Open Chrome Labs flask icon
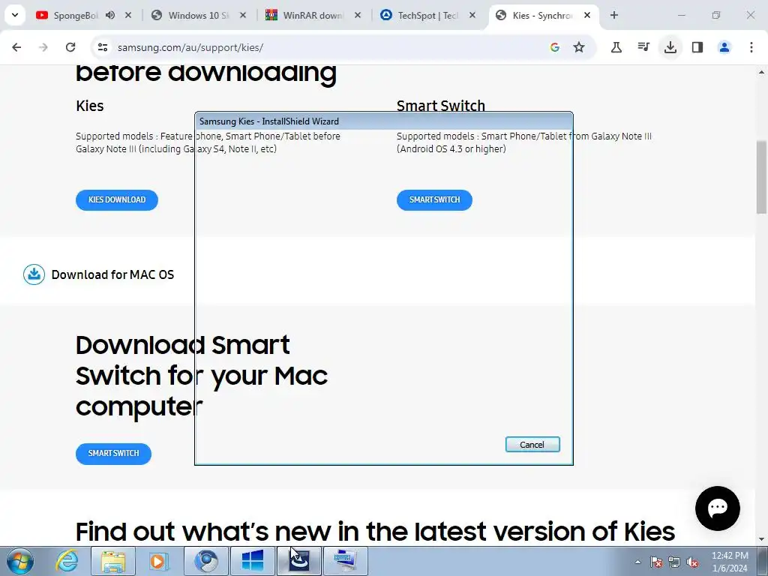This screenshot has height=576, width=768. click(616, 47)
